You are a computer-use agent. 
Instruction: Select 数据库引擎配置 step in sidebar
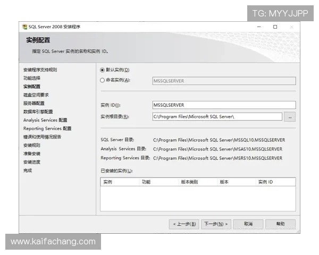coord(38,112)
